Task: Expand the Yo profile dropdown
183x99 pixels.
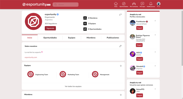Action: [159, 5]
